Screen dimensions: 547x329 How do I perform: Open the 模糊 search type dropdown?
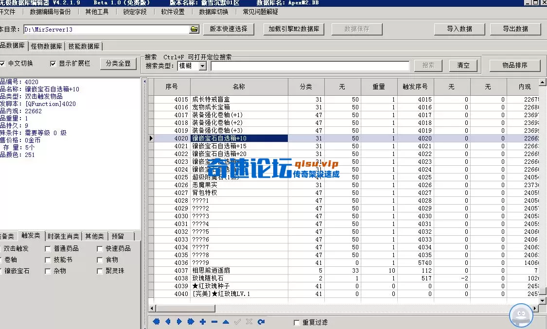coord(201,66)
